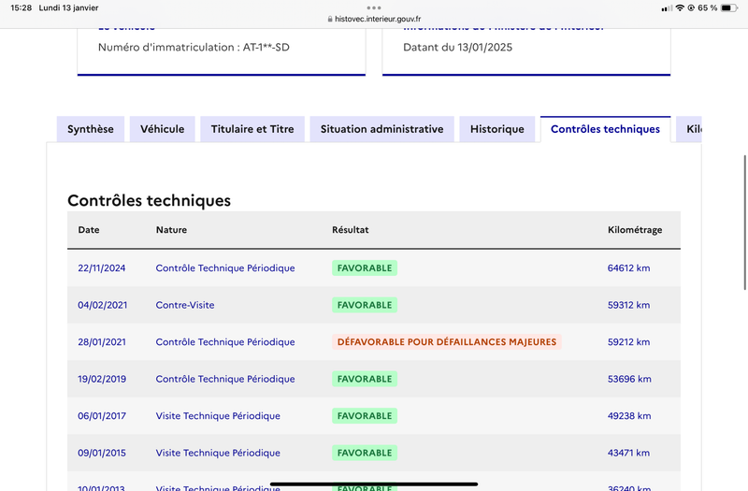Select date 06/01/2017
This screenshot has width=748, height=491.
pos(102,416)
